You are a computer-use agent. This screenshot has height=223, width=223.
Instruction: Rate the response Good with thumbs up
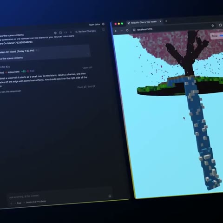pos(82,87)
